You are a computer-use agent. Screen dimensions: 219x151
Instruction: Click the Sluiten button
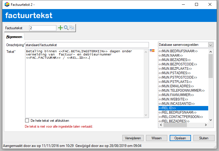point(204,138)
